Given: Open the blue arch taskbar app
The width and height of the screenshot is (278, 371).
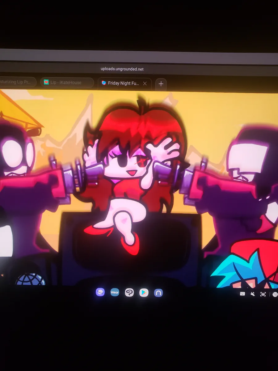Looking at the screenshot, I should 158,293.
